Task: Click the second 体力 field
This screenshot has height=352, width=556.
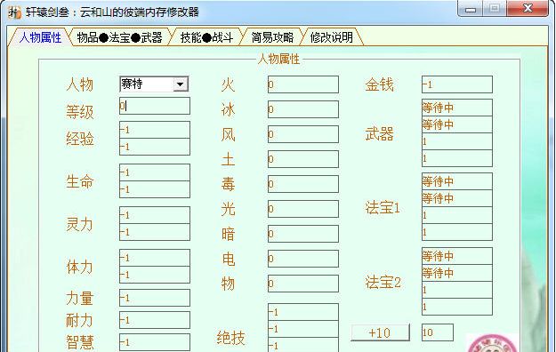Action: [x=155, y=275]
